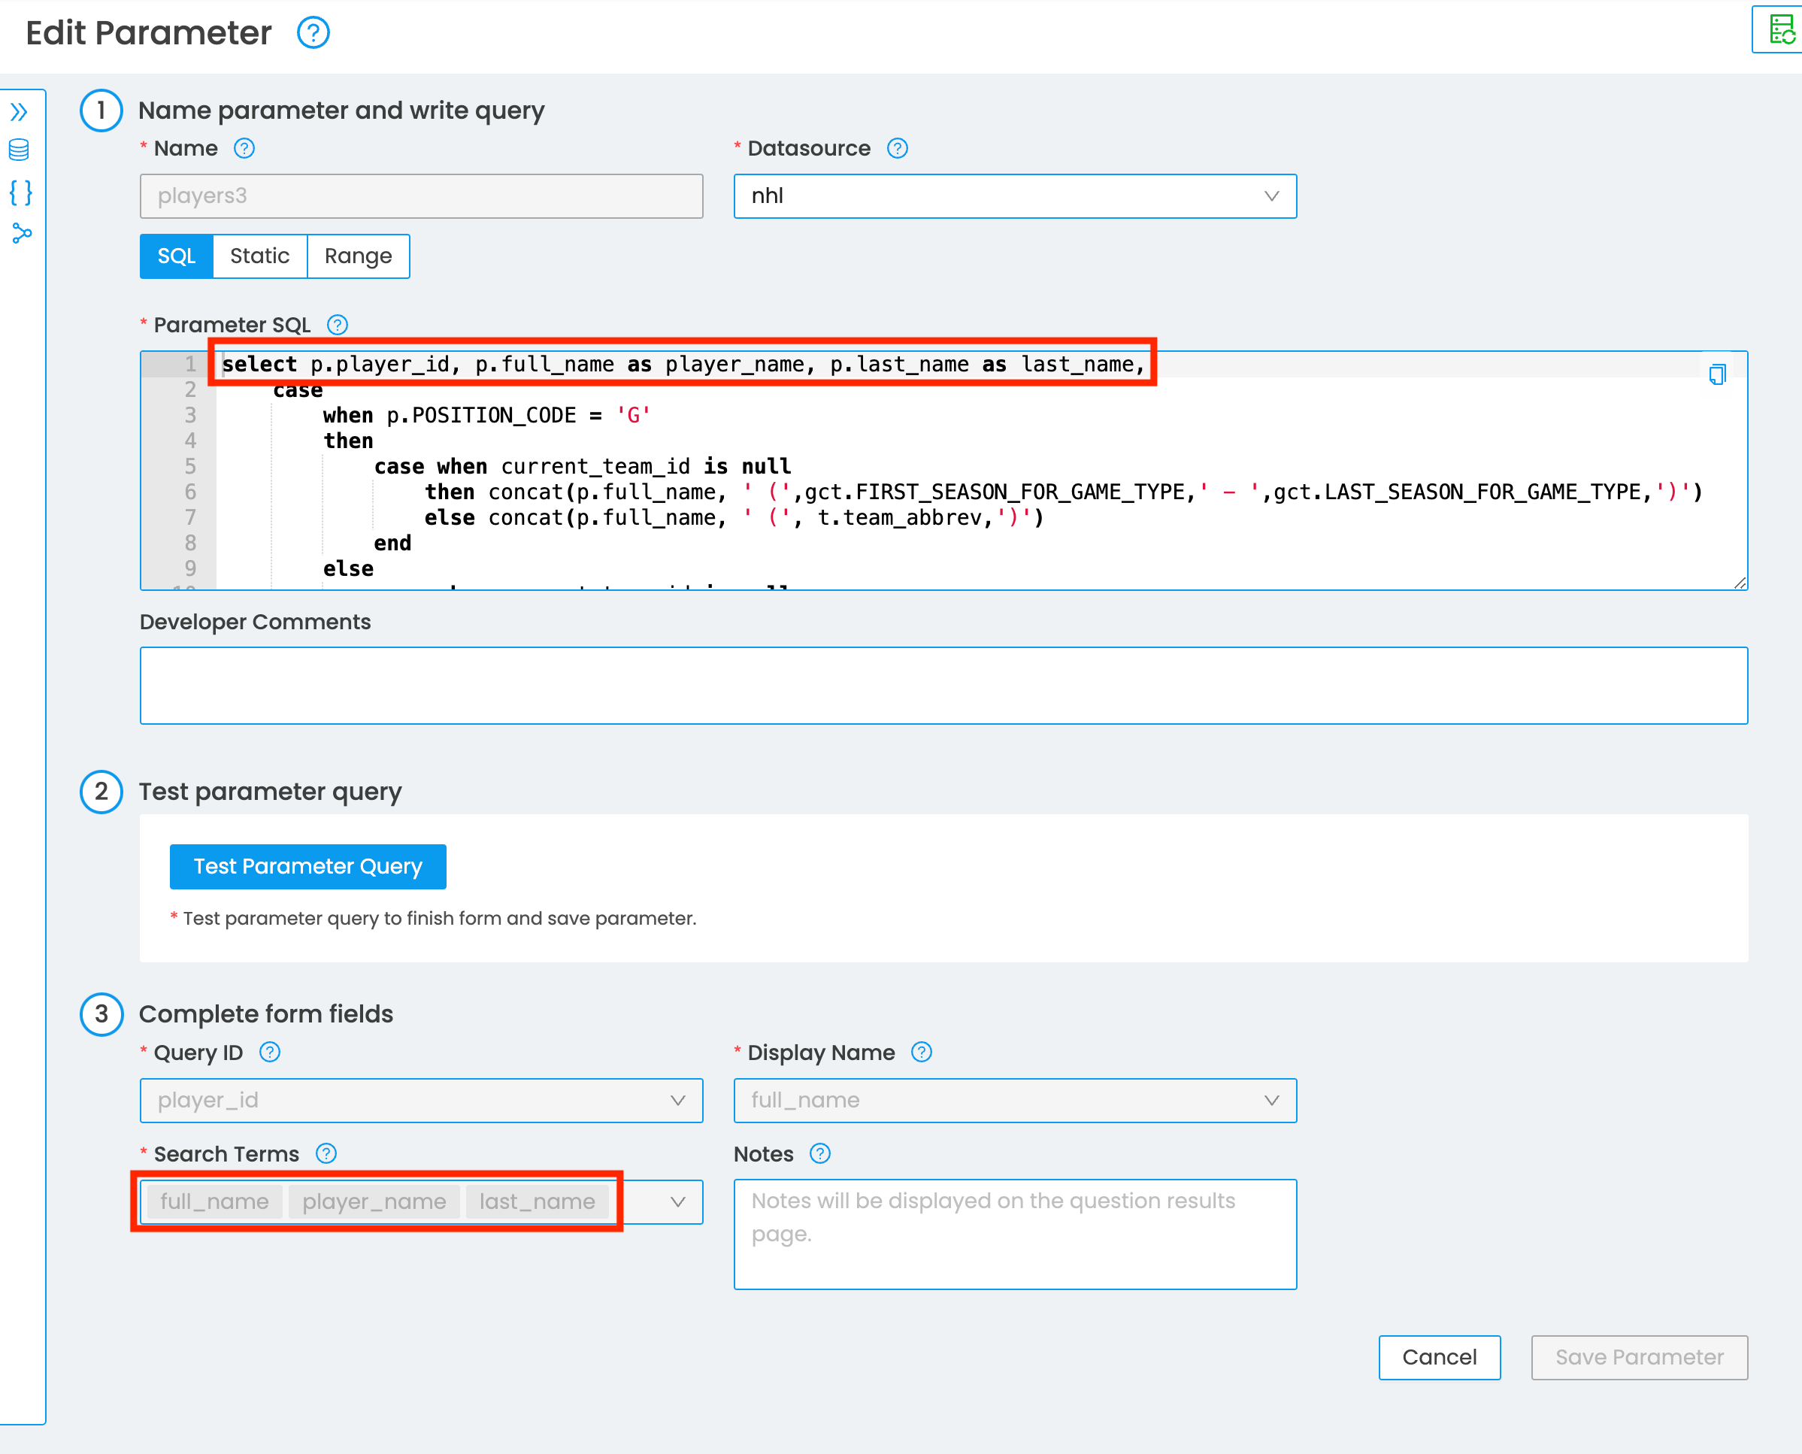1802x1454 pixels.
Task: Click the last_name search term tag
Action: point(537,1202)
